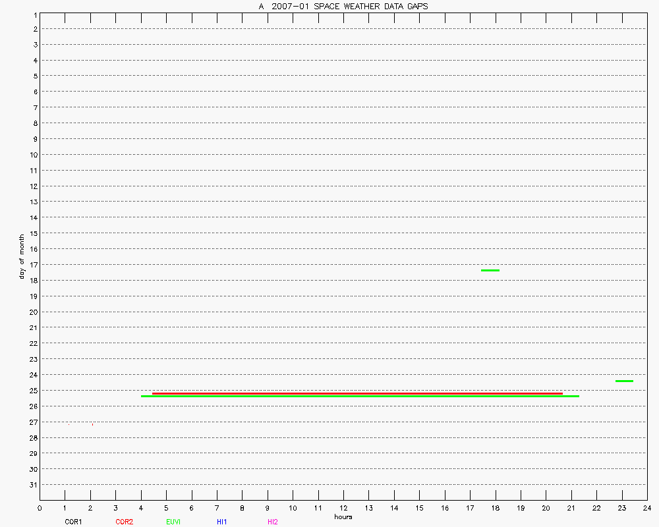Click day 15 on the y-axis

[x=32, y=233]
